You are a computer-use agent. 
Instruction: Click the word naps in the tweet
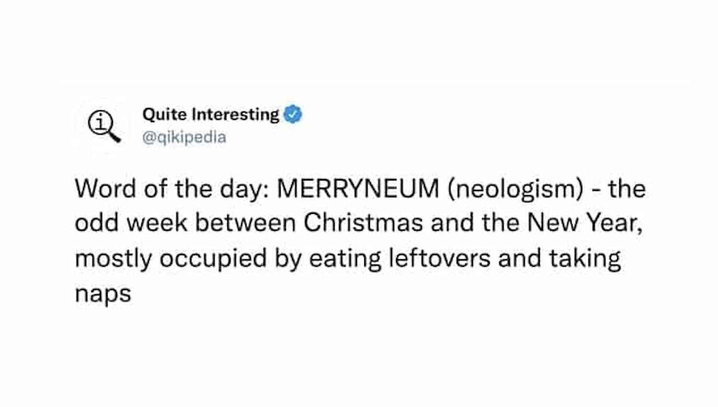(103, 294)
